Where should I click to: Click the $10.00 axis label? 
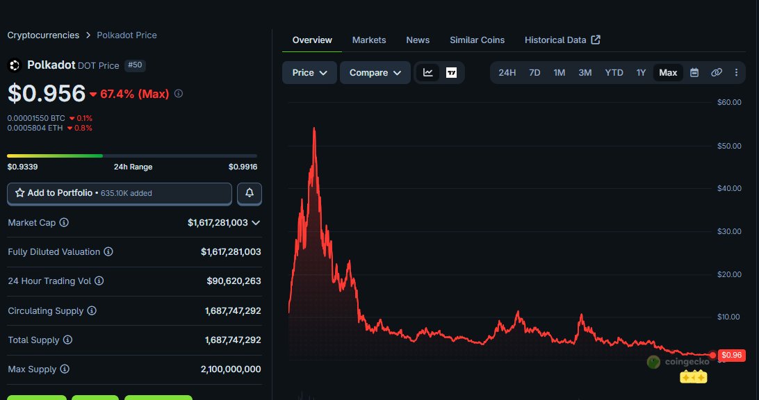click(x=728, y=317)
